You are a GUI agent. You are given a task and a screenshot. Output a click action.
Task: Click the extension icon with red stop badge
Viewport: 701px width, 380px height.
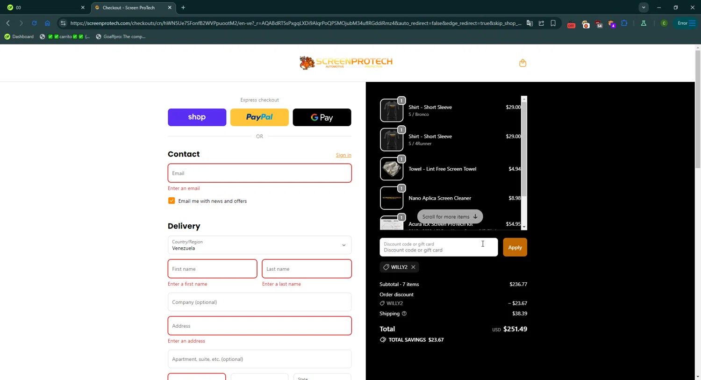[x=586, y=24]
